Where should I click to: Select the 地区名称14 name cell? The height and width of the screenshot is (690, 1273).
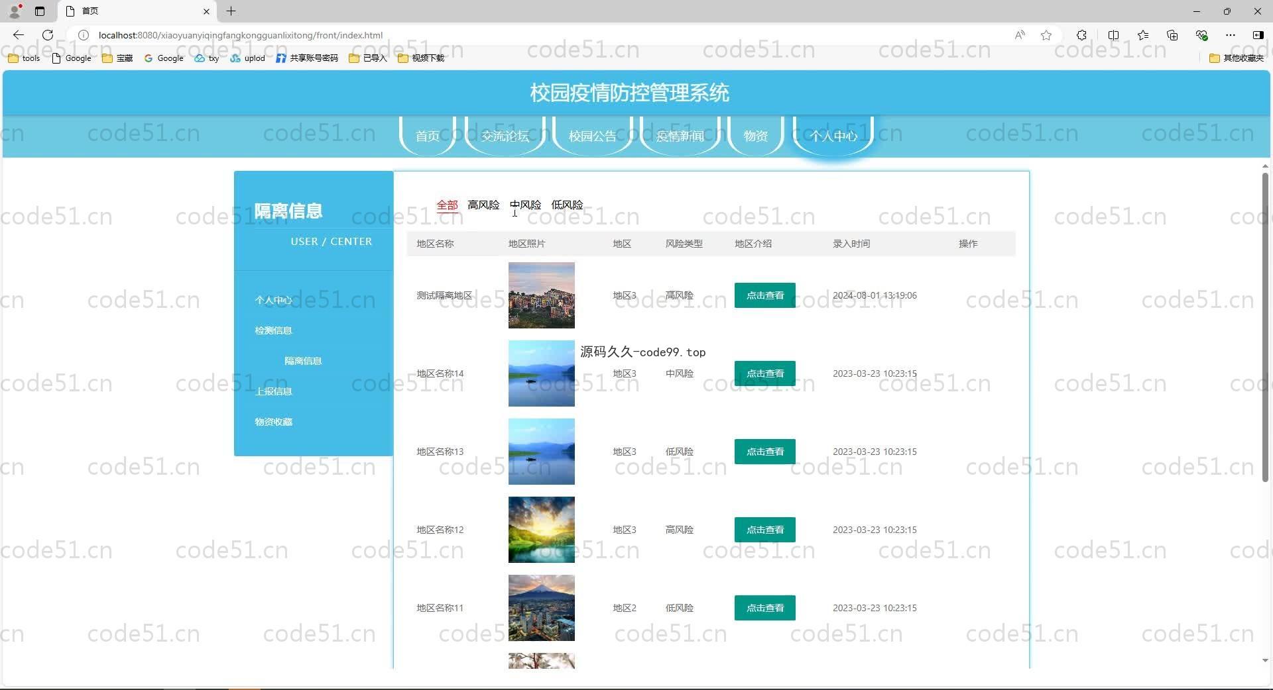[x=440, y=373]
